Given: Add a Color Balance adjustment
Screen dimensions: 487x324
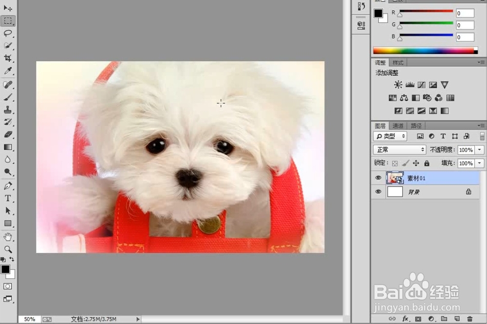Looking at the screenshot, I should [x=404, y=98].
